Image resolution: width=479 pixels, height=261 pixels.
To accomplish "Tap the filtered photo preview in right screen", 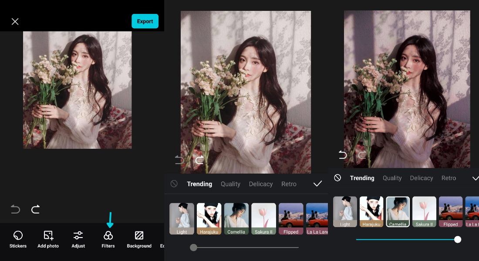I will tap(407, 89).
